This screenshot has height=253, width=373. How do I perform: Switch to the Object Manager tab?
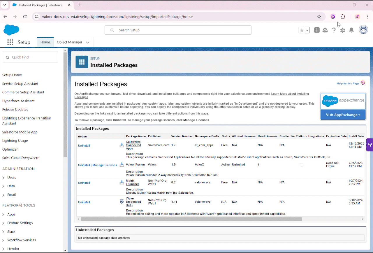click(x=69, y=42)
